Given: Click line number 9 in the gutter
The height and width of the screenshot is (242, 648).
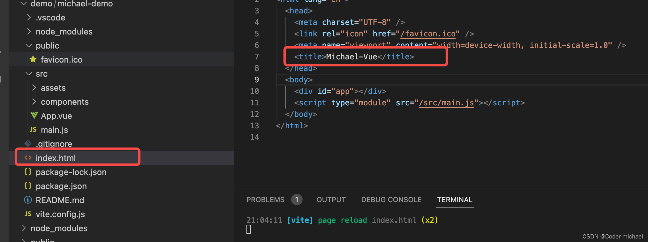Looking at the screenshot, I should click(x=257, y=79).
